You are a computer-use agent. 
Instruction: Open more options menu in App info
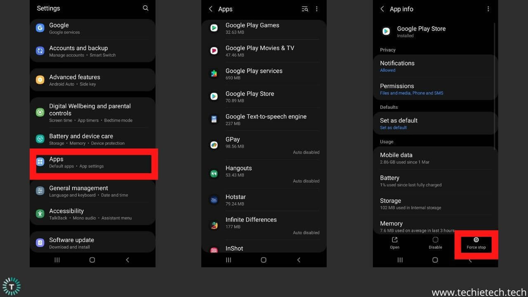pos(488,9)
